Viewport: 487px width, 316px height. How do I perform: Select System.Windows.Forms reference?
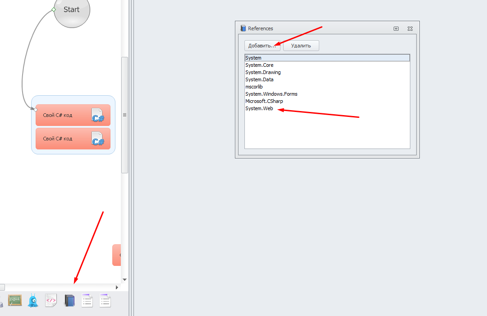point(327,94)
